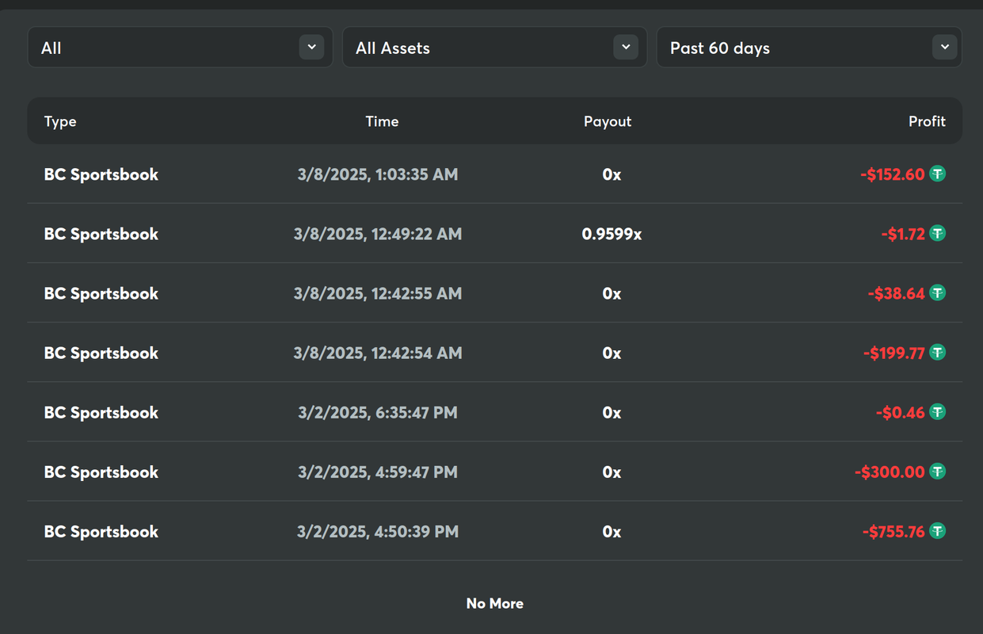
Task: Select BC Sportsbook row from 12:42:55 AM
Action: [x=495, y=292]
